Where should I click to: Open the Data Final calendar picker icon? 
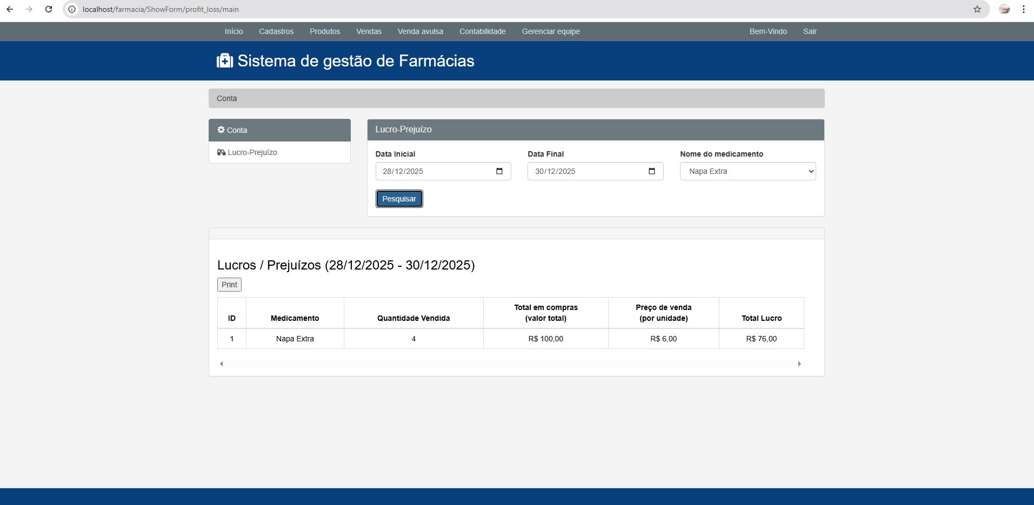(x=651, y=171)
